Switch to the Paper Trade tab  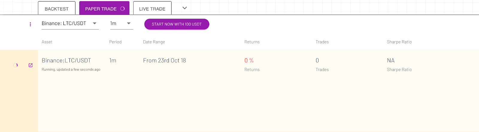coord(104,8)
